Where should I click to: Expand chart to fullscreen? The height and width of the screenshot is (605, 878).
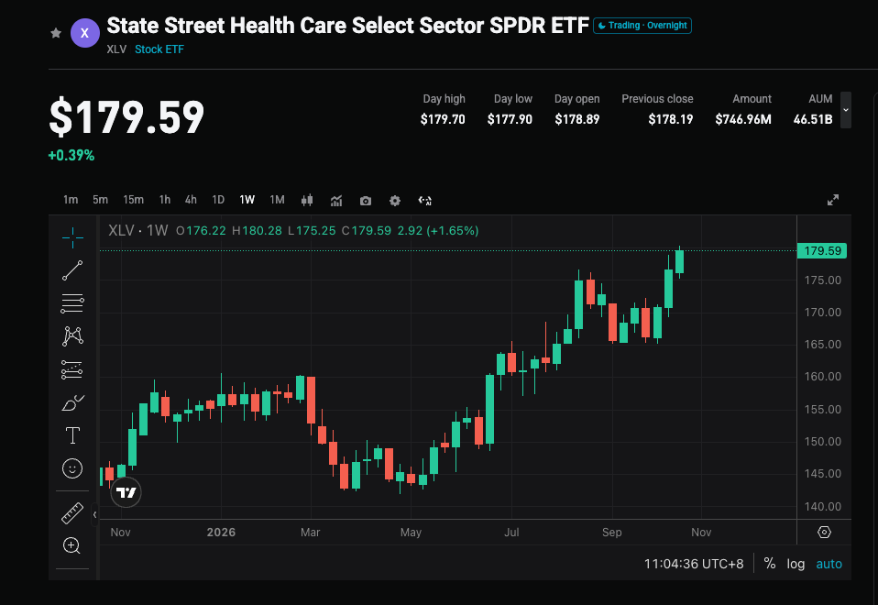coord(833,200)
